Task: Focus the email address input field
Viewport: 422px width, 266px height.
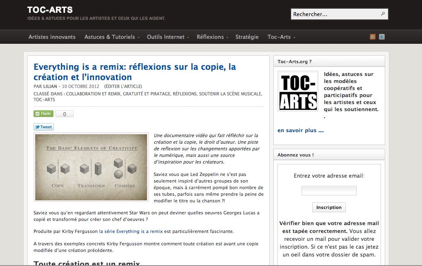Action: click(x=329, y=190)
